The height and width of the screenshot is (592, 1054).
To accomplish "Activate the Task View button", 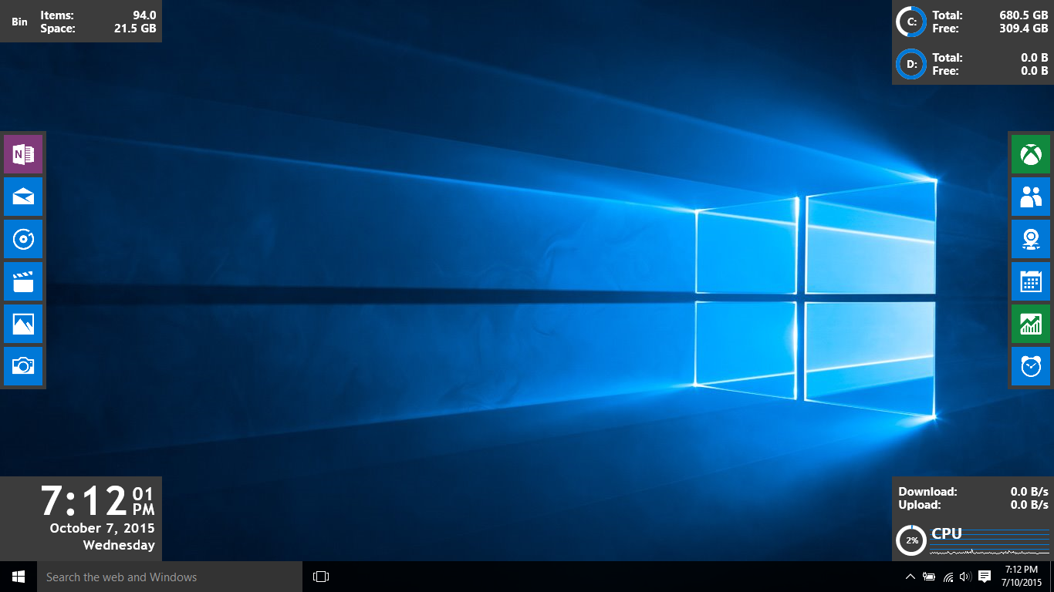I will click(x=319, y=577).
